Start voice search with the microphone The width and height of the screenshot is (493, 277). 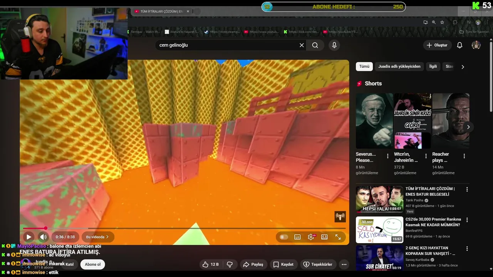pyautogui.click(x=334, y=45)
